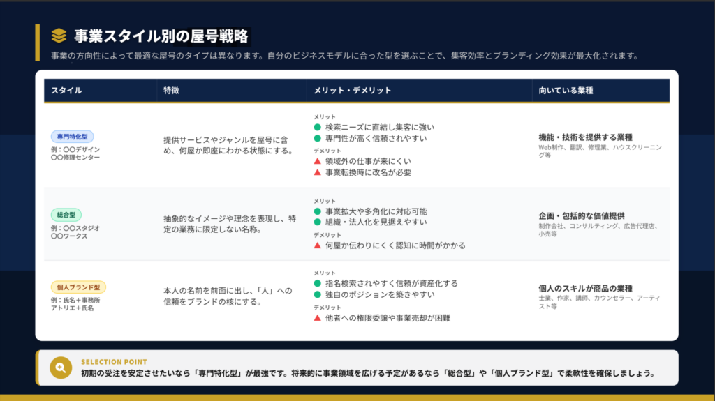715x401 pixels.
Task: Click the red triangle beside 領域外の仕事が来にくい
Action: 318,161
